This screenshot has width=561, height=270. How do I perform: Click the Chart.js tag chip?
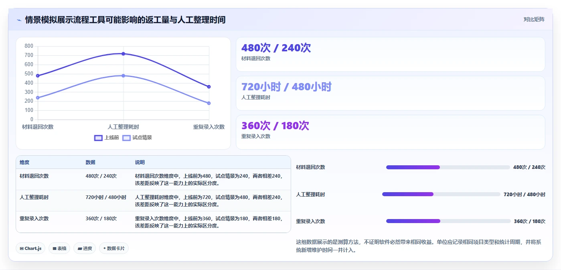(x=30, y=248)
